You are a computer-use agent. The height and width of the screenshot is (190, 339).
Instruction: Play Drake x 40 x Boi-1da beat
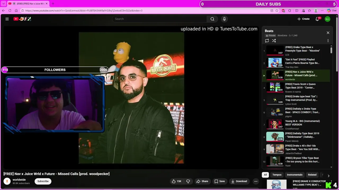click(296, 149)
